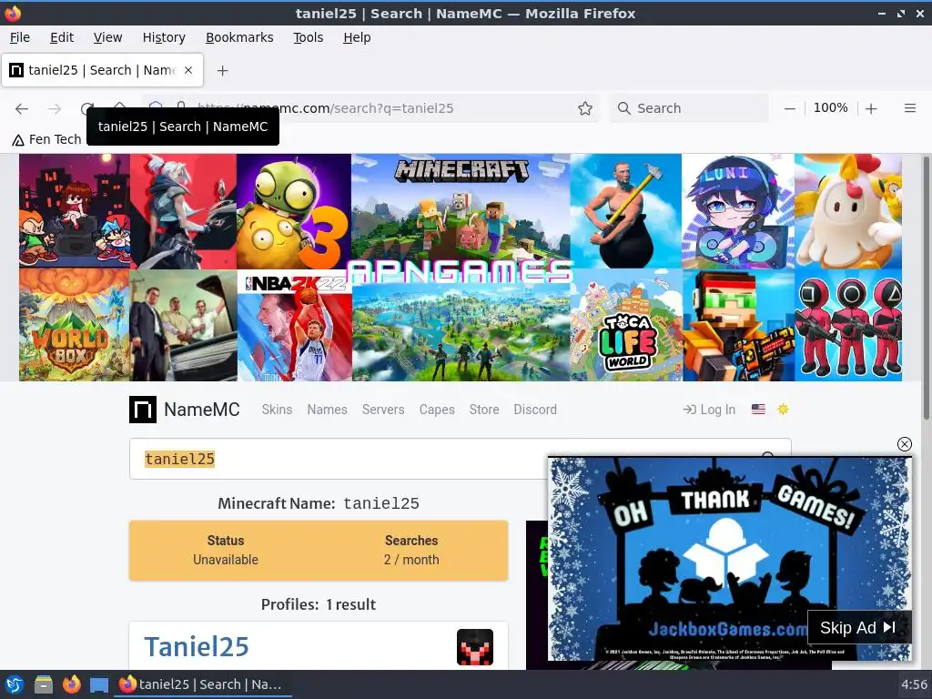Click the 2 / month searches value
This screenshot has width=932, height=699.
click(x=411, y=560)
